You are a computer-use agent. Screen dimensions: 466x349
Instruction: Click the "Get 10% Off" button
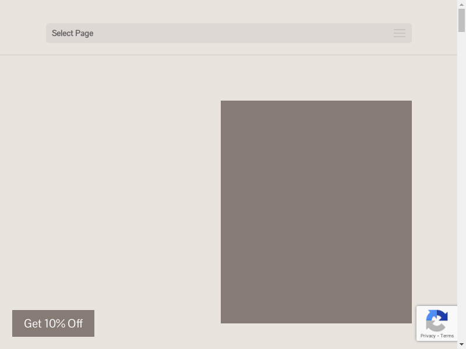click(x=53, y=323)
